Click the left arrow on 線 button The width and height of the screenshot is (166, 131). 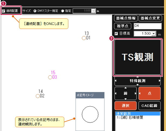[x=116, y=93]
